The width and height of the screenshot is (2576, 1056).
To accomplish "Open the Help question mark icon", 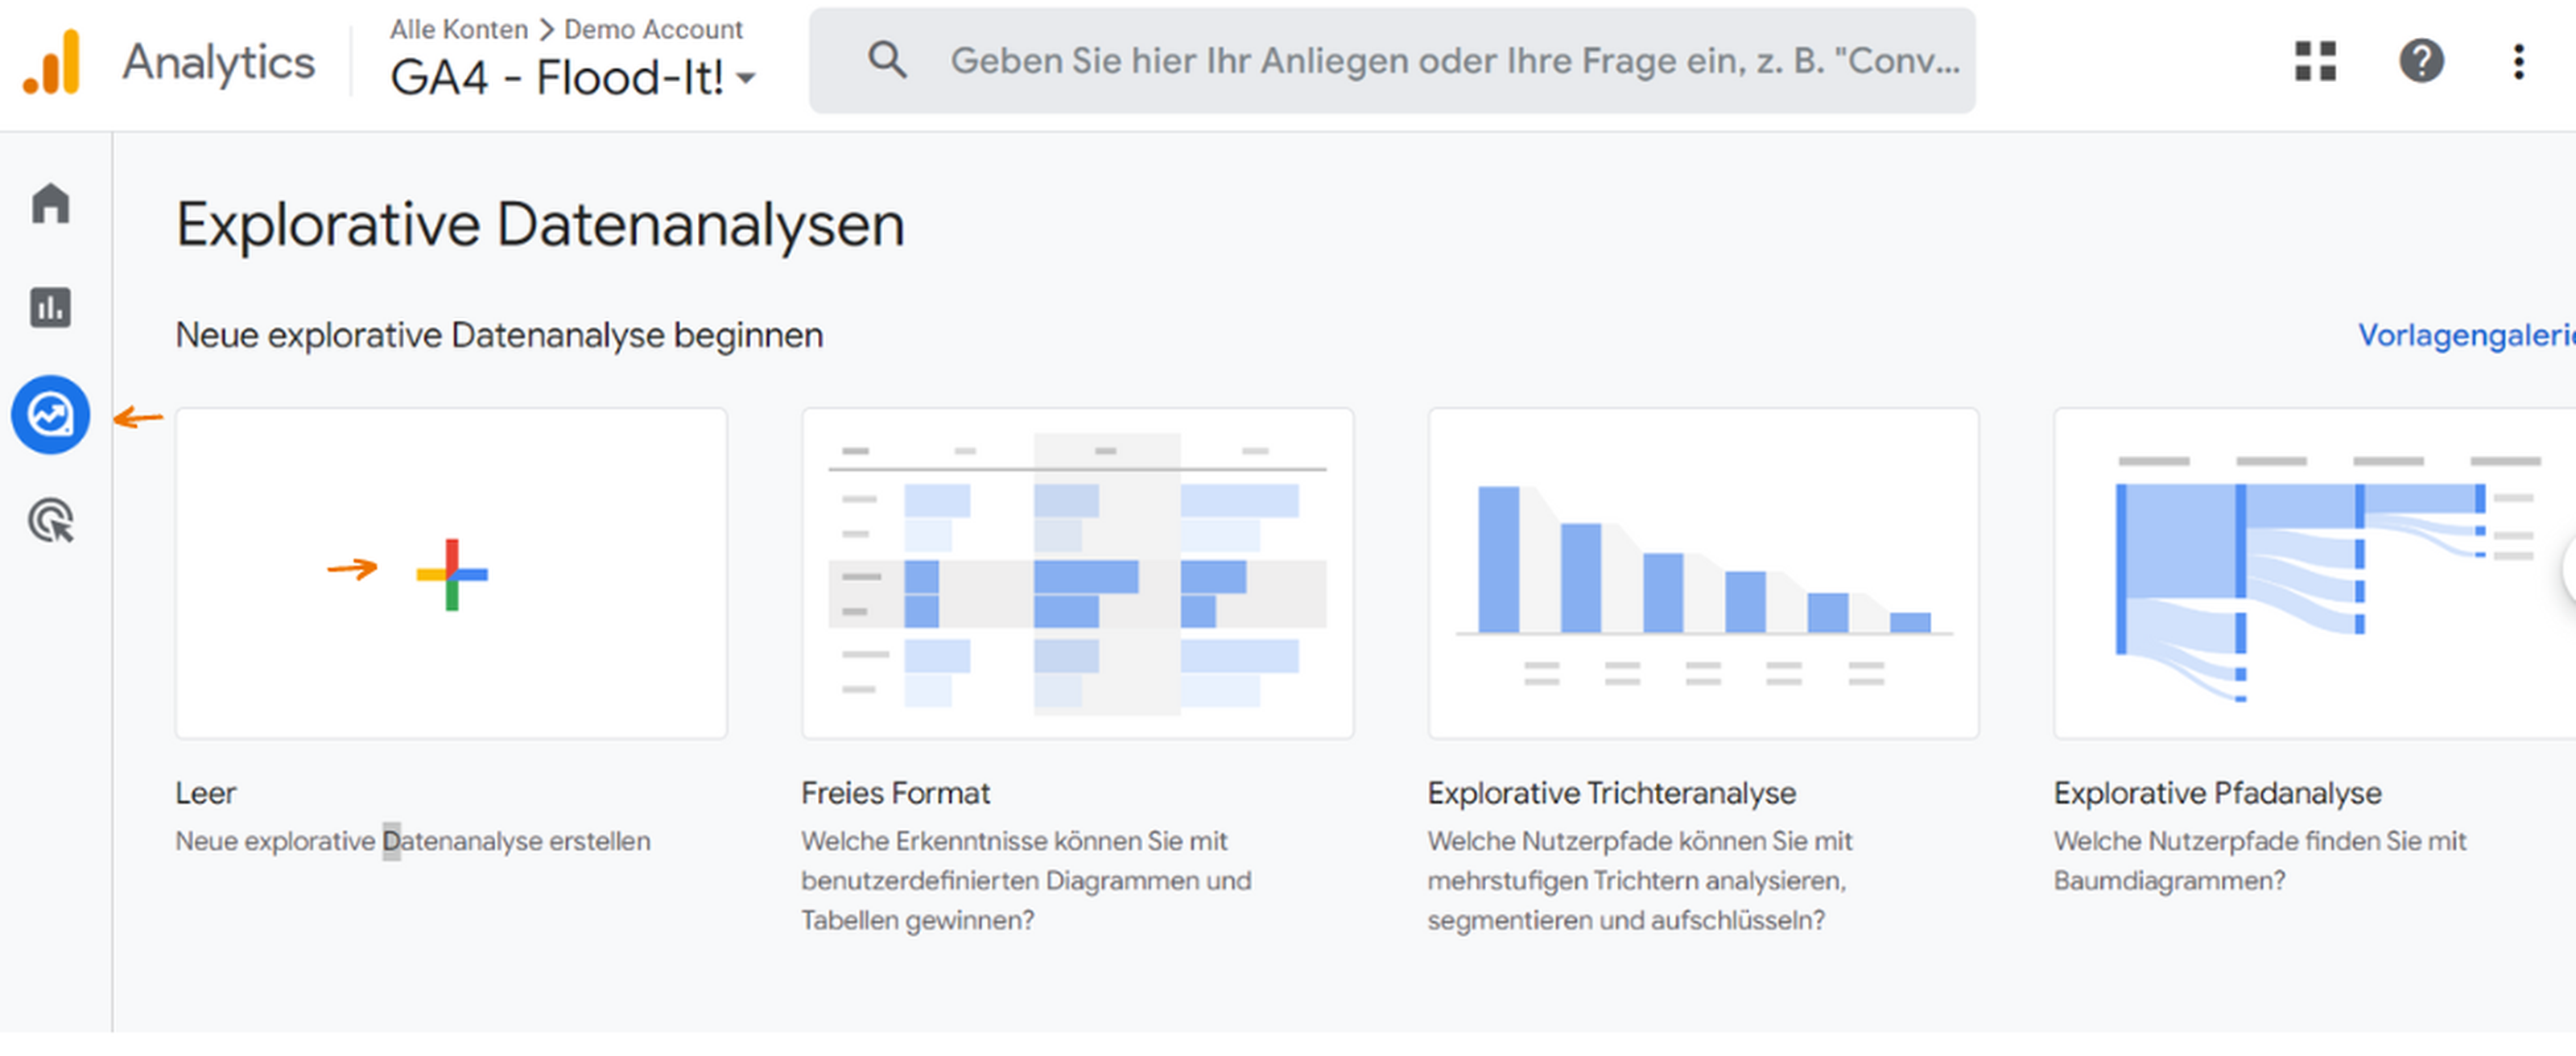I will pyautogui.click(x=2421, y=61).
